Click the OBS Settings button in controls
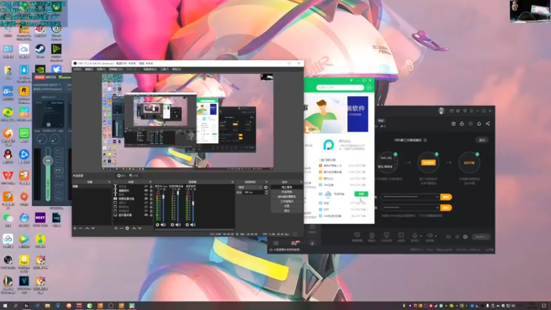The image size is (551, 310). click(x=287, y=206)
